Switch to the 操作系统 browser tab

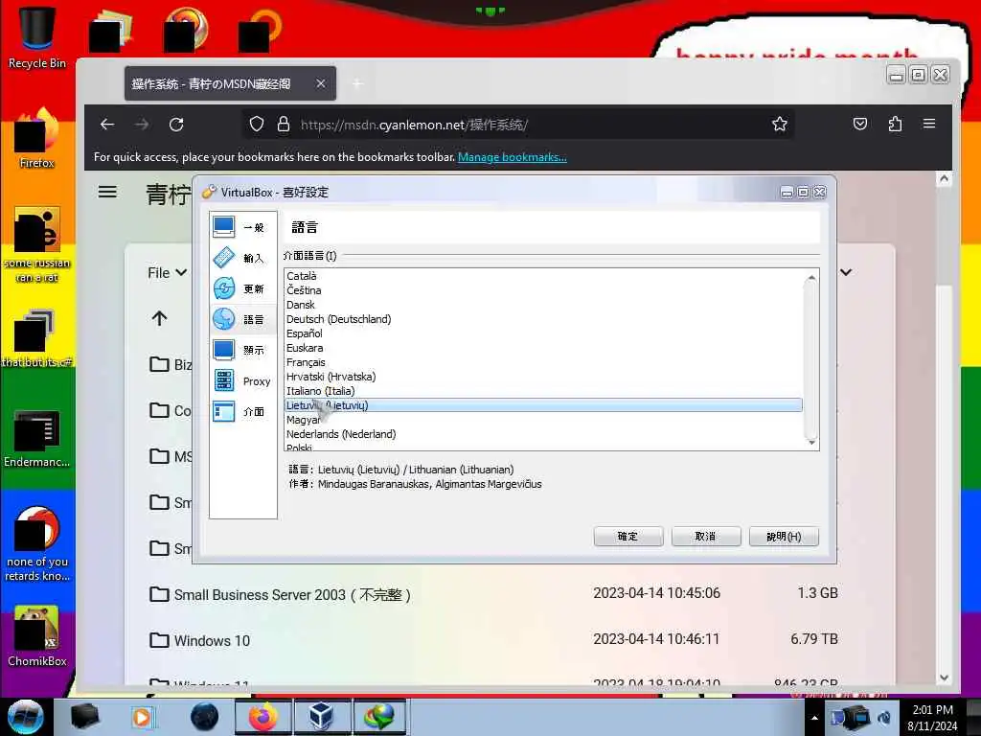[x=230, y=83]
